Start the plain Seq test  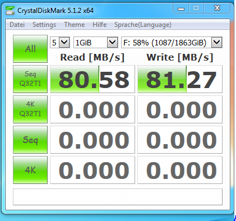30,140
